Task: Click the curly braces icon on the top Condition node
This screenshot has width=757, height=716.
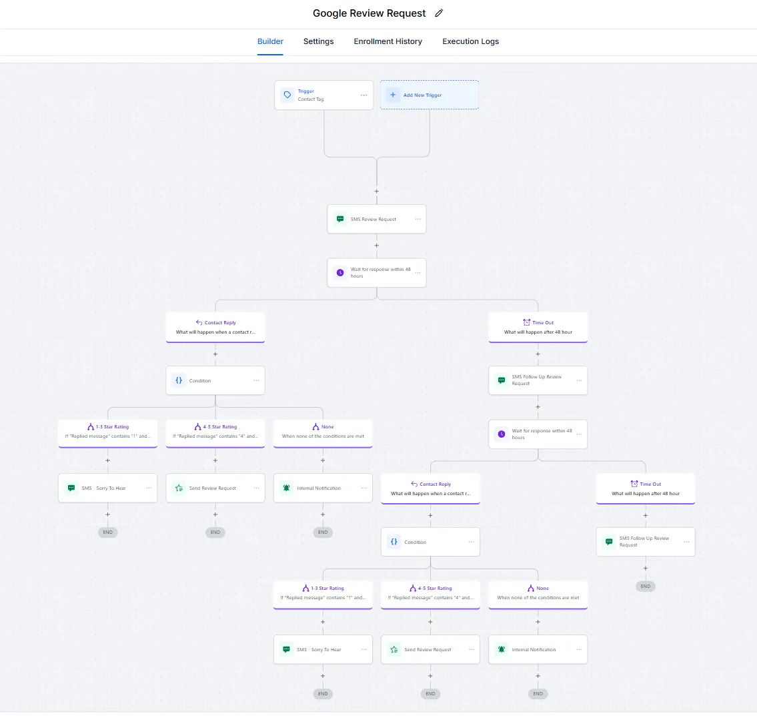Action: click(179, 380)
